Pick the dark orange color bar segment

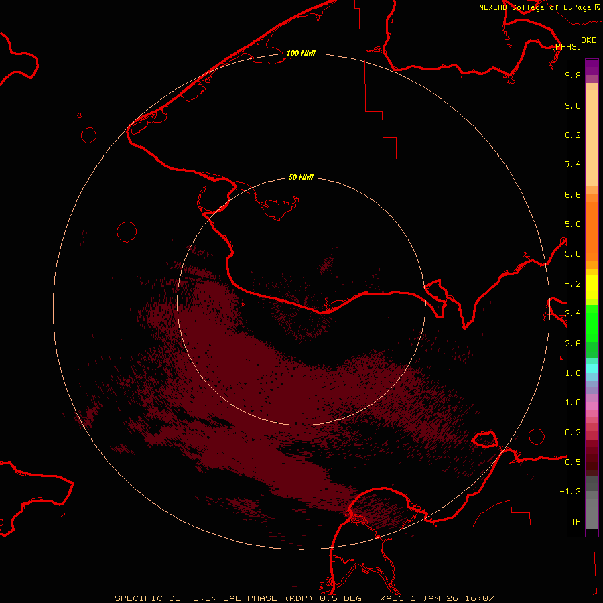pyautogui.click(x=592, y=231)
